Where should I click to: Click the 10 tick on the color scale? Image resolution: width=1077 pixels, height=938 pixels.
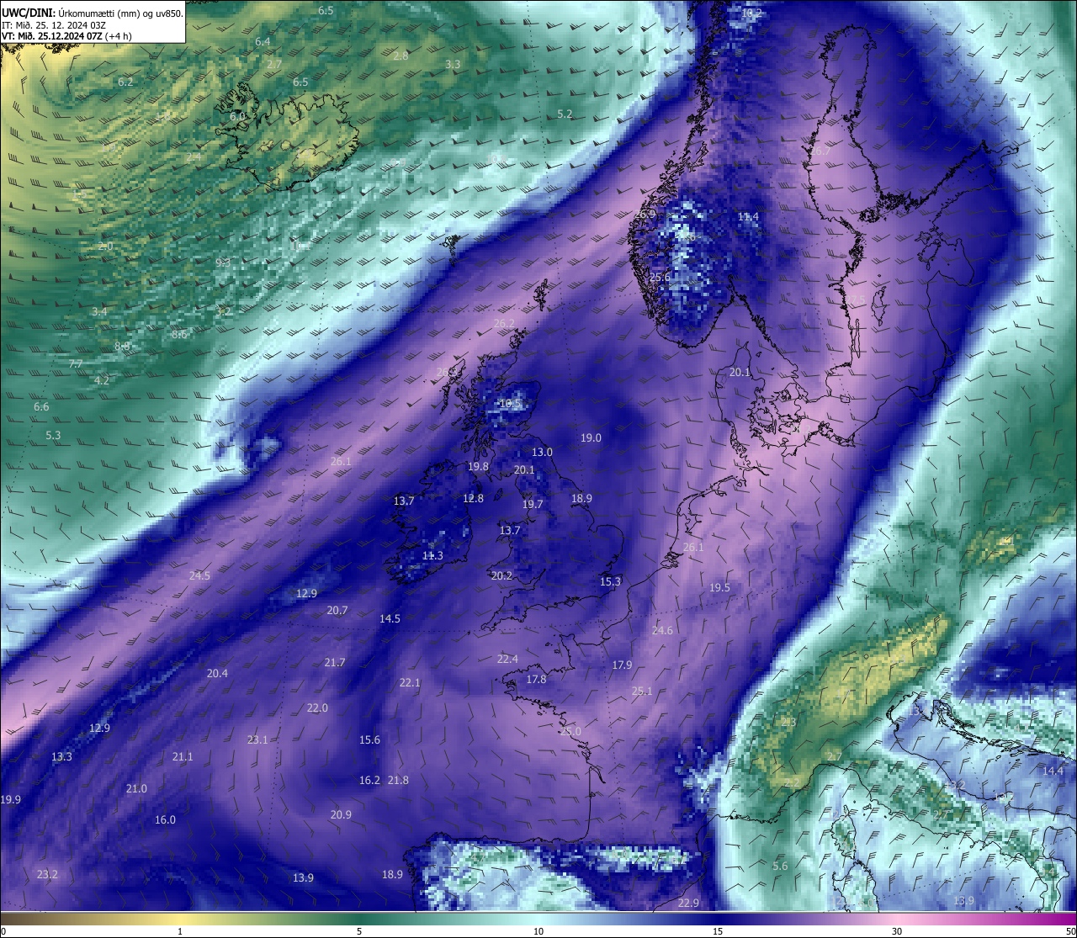pos(538,930)
